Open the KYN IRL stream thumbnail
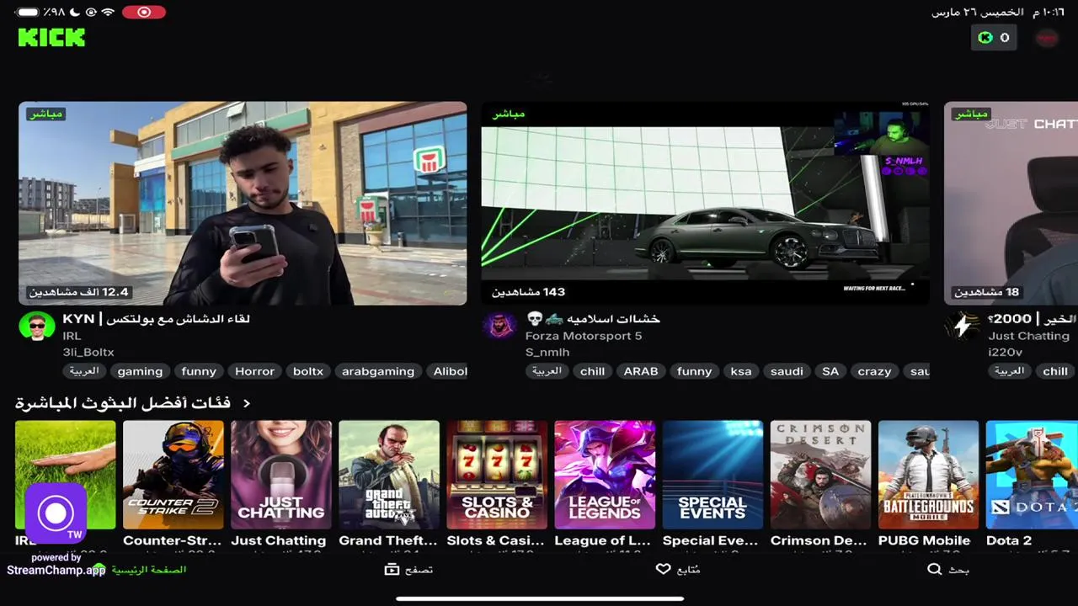Screen dimensions: 1078x606 tap(243, 203)
